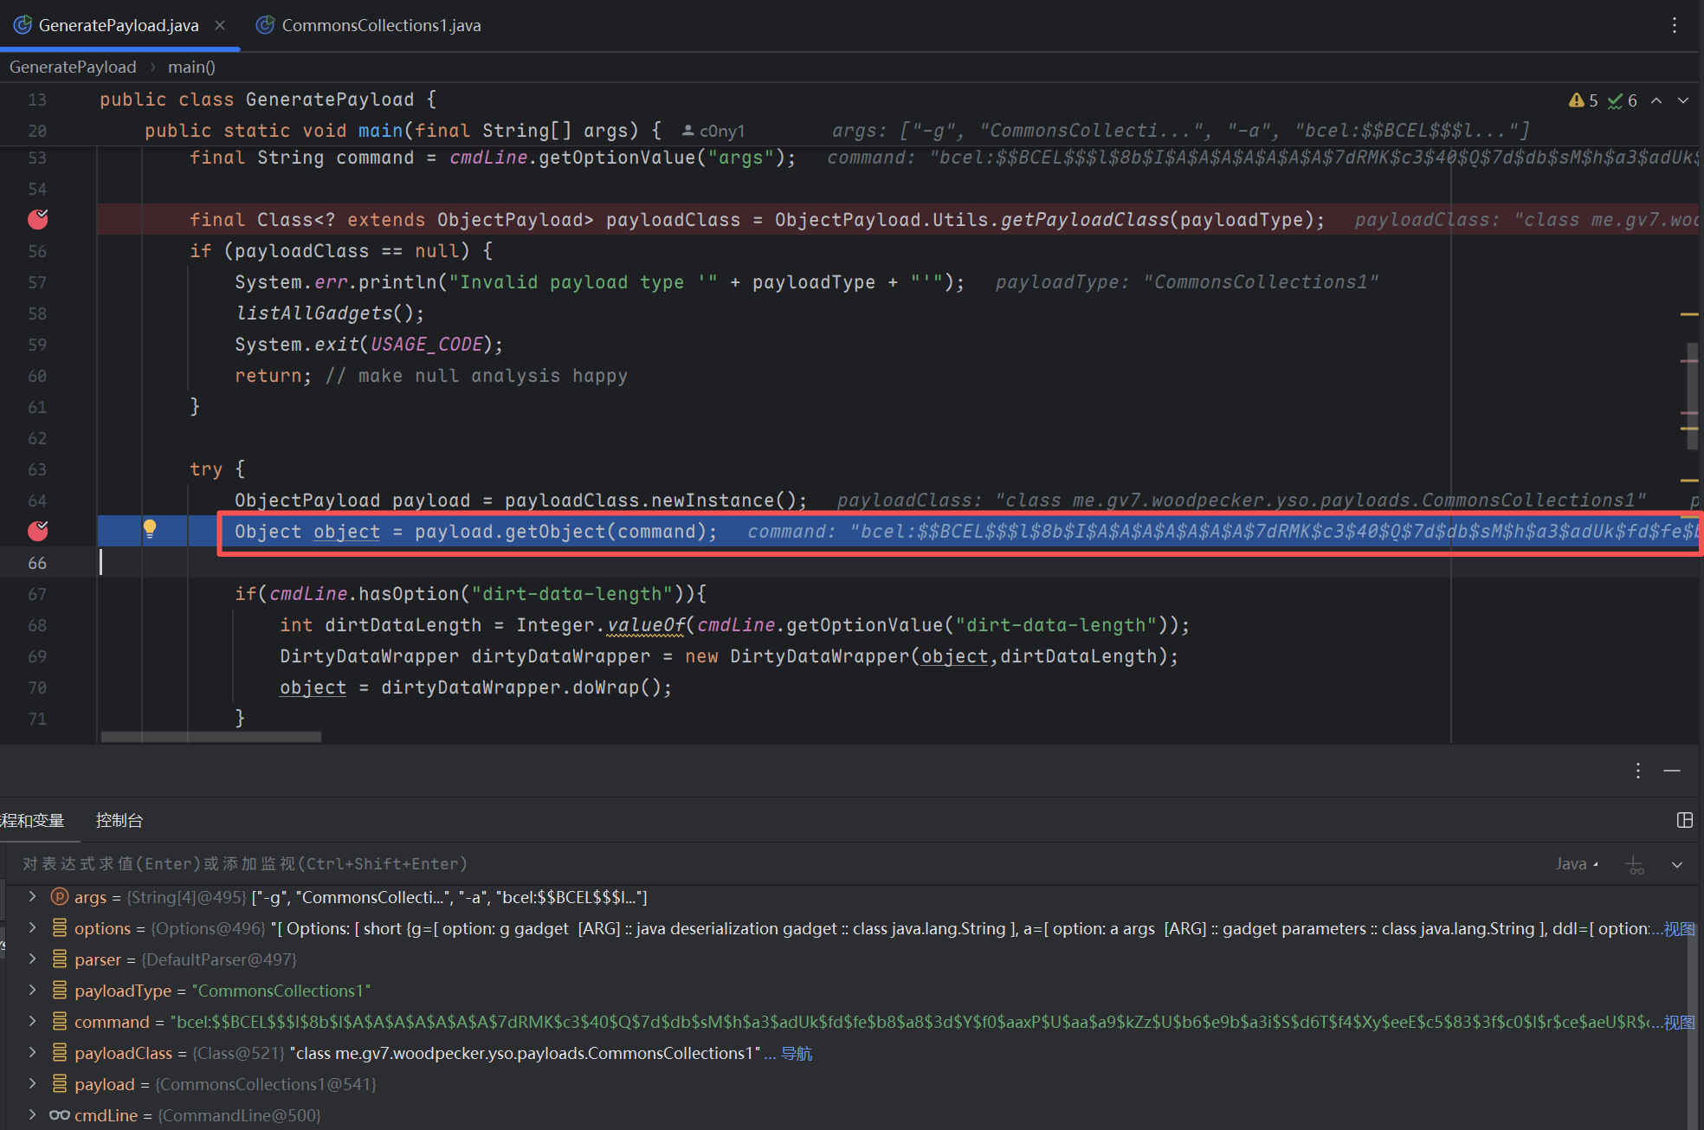Open editor tabs more options menu
The width and height of the screenshot is (1704, 1130).
click(1674, 25)
